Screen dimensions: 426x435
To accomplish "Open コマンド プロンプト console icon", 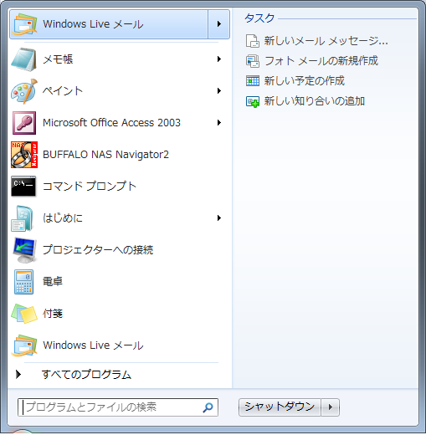I will pos(23,186).
